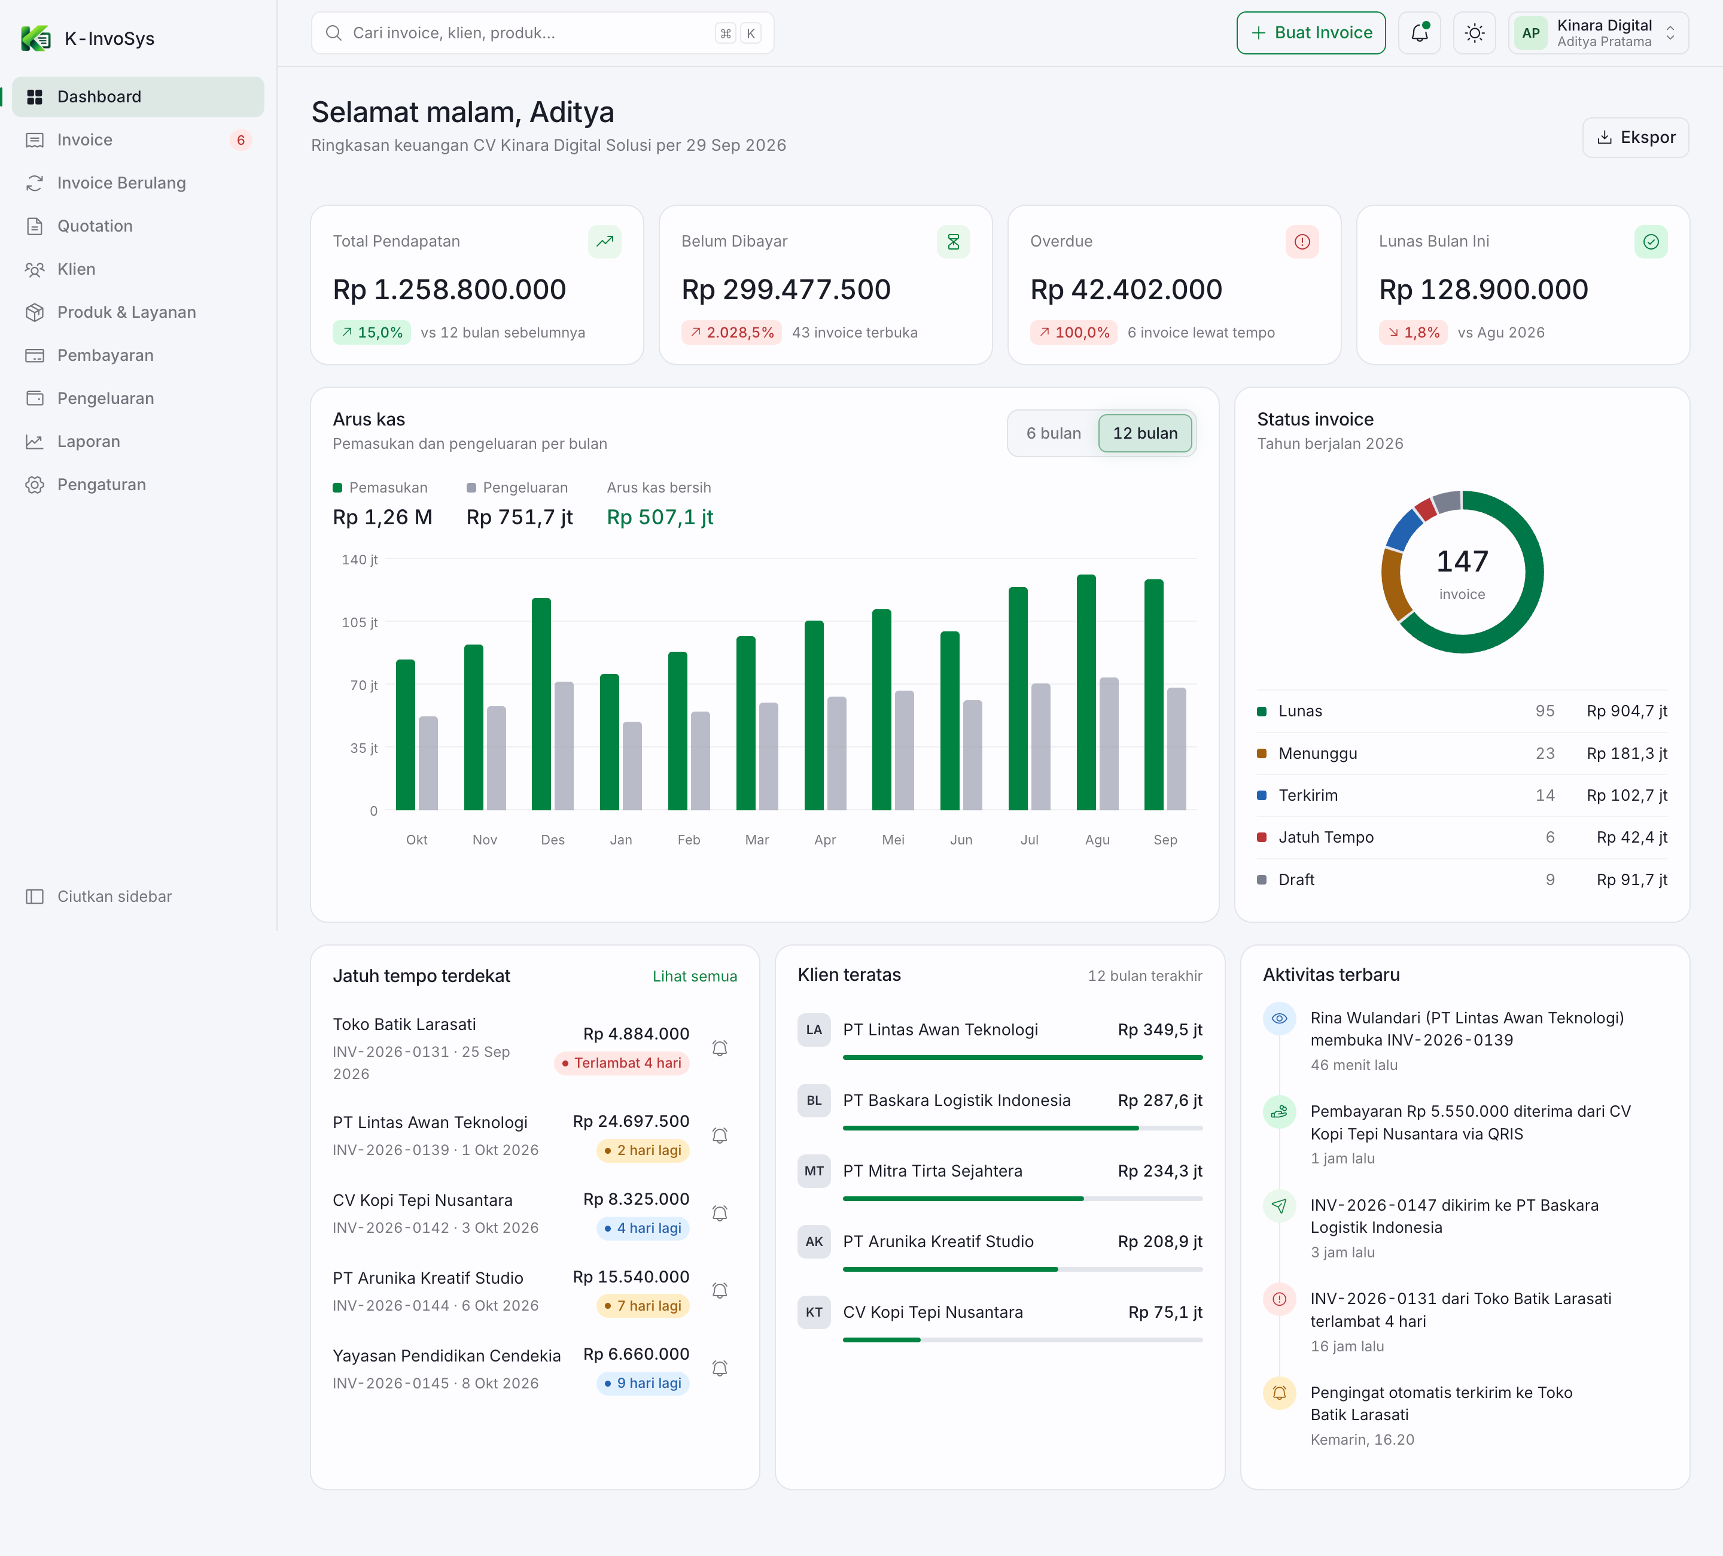1723x1556 pixels.
Task: Focus the Cari invoice search field
Action: [543, 34]
